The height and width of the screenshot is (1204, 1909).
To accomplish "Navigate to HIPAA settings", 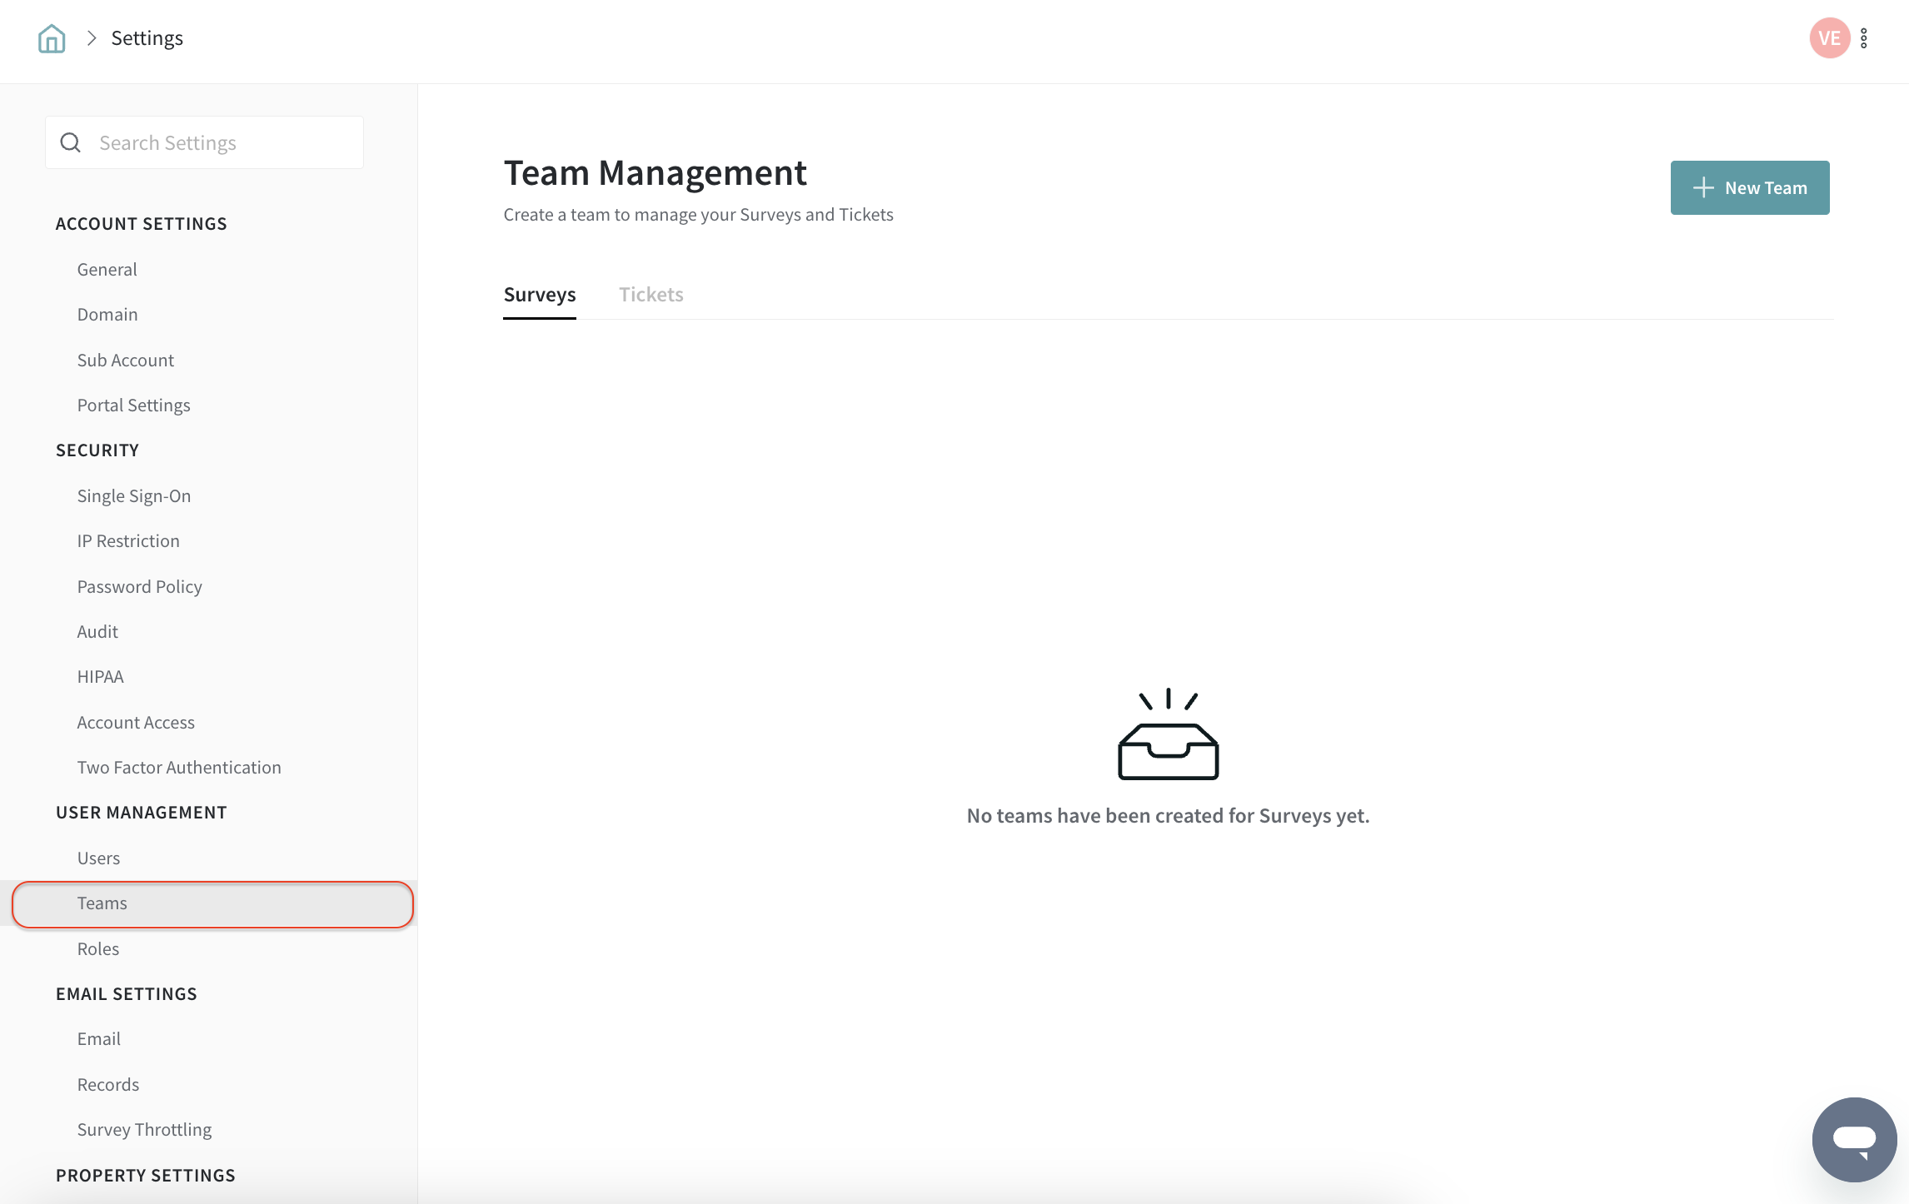I will (100, 676).
